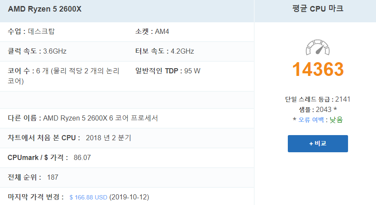Select the 2018 년 2 분기 text
This screenshot has height=205, width=376.
108,138
